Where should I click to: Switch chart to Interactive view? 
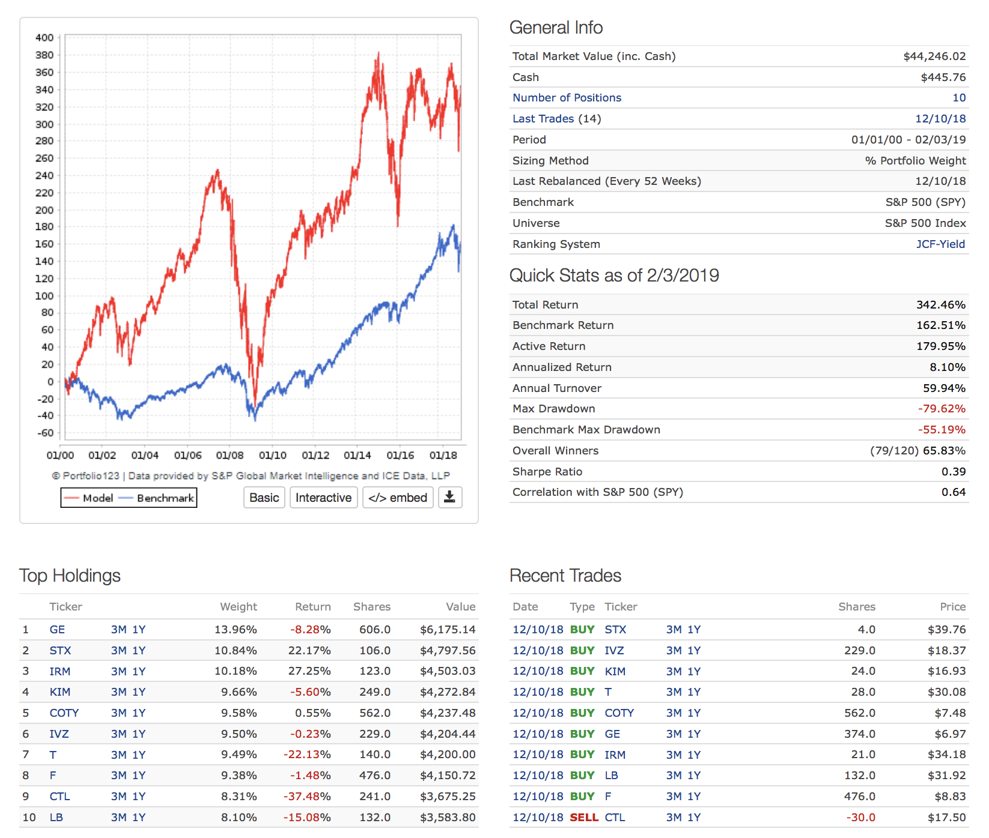point(323,498)
